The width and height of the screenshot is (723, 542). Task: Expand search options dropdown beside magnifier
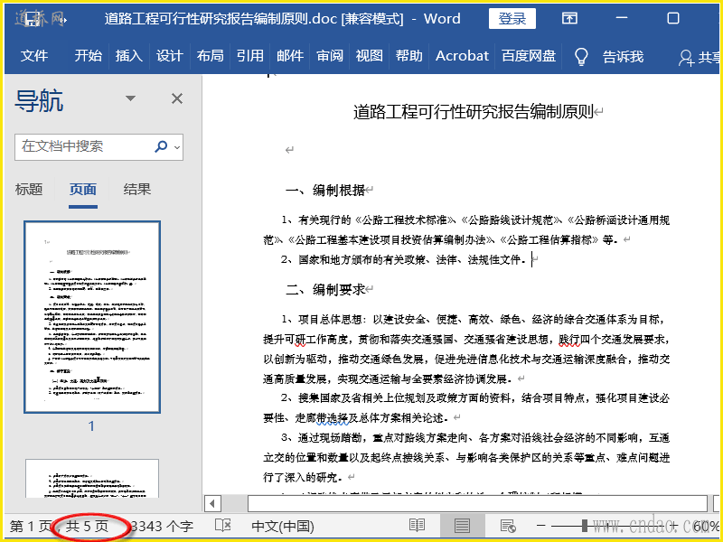coord(176,146)
